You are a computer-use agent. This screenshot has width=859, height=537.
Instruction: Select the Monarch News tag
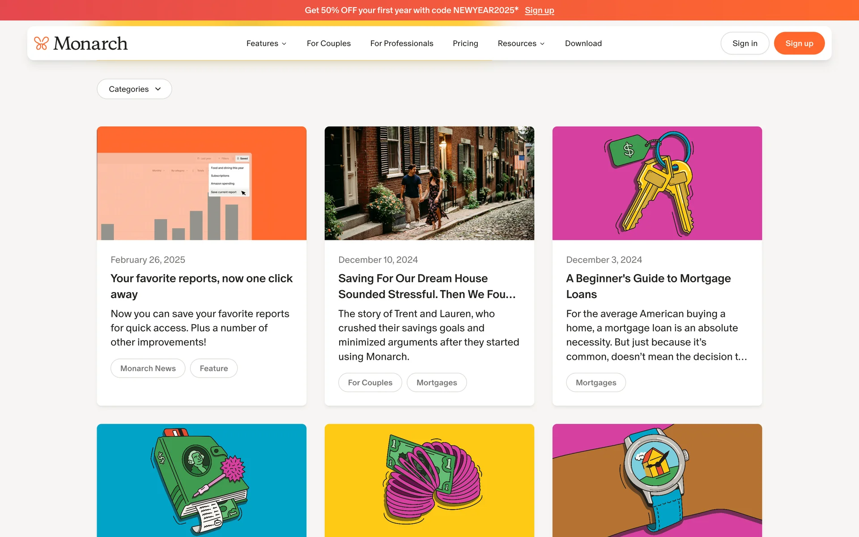[148, 368]
